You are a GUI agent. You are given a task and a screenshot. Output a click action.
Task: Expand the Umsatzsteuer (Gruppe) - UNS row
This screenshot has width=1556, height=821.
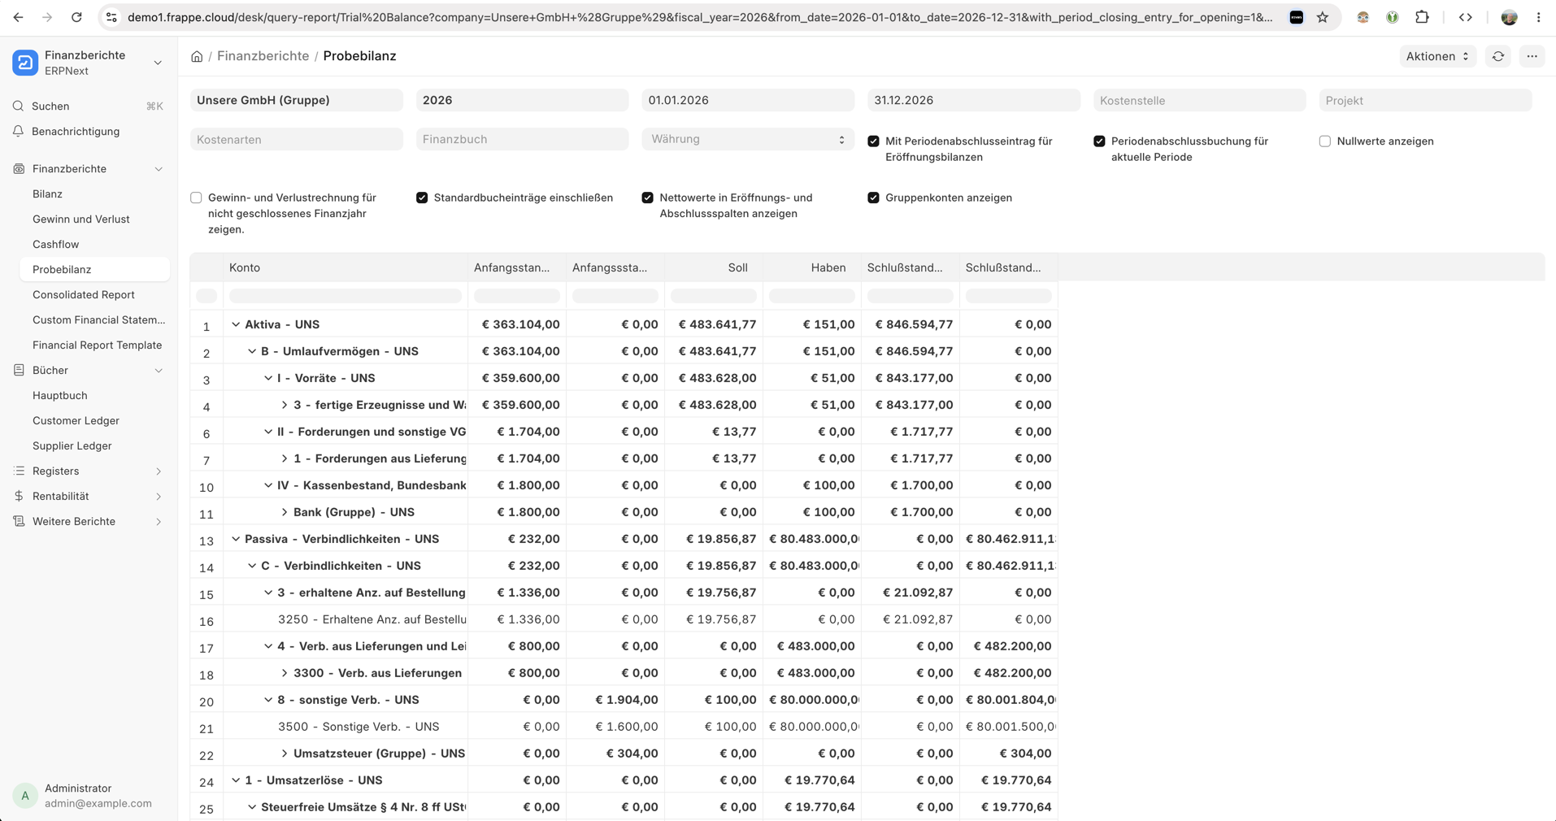[x=285, y=754]
